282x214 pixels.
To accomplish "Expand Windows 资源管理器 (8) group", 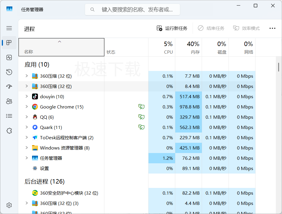I will [x=27, y=148].
